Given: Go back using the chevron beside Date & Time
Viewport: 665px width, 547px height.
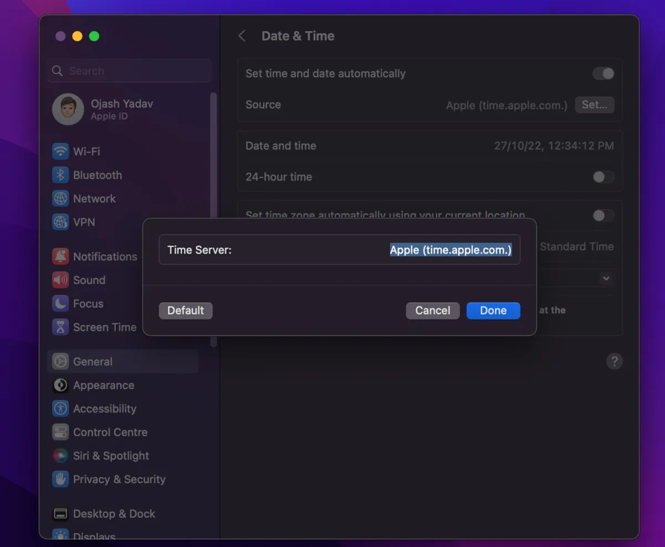Looking at the screenshot, I should (242, 36).
